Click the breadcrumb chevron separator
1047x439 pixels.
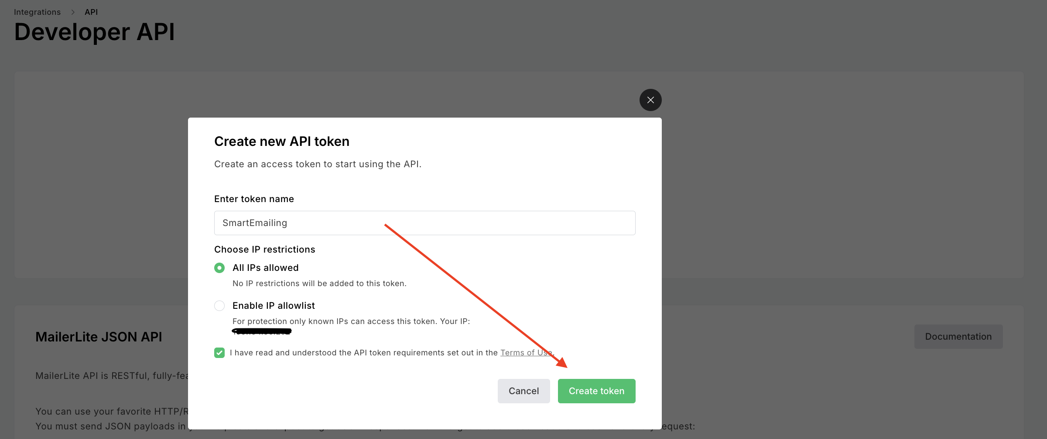pyautogui.click(x=73, y=12)
